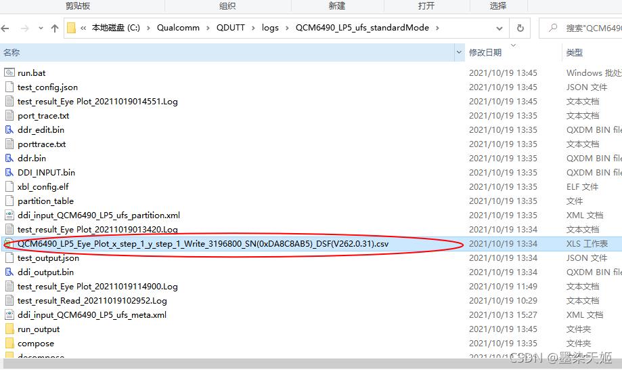
Task: Select file name xbl_config.elf
Action: pos(43,186)
